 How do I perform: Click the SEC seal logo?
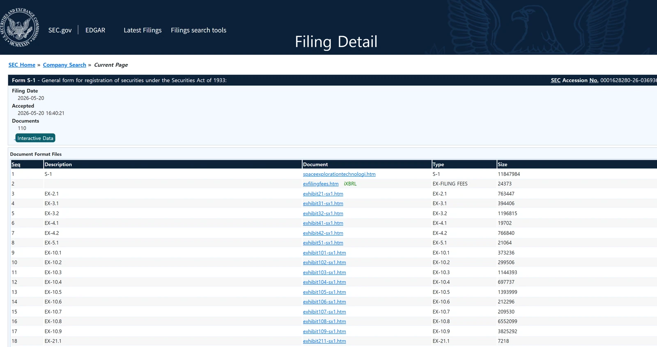click(x=20, y=27)
